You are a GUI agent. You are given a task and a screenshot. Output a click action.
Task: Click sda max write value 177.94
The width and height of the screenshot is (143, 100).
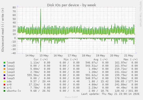pyautogui.click(x=133, y=81)
